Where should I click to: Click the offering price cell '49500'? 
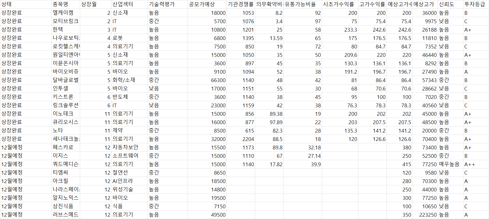coord(207,215)
